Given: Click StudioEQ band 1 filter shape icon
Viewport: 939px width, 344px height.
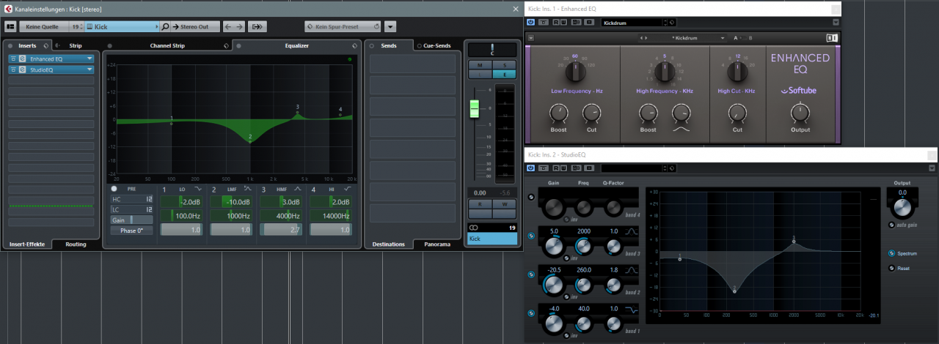Looking at the screenshot, I should (x=632, y=308).
